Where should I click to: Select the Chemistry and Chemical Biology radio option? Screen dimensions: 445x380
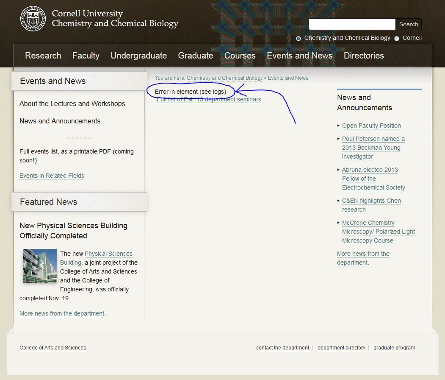298,38
